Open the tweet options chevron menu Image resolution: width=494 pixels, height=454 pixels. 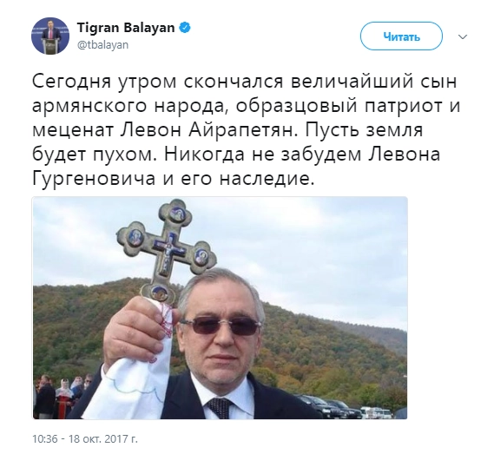(x=463, y=36)
